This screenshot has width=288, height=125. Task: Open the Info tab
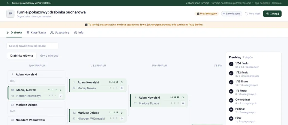coord(79,33)
